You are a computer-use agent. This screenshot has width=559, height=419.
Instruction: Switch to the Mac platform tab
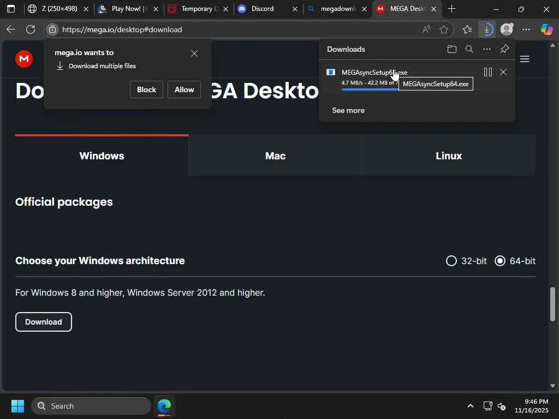(275, 155)
